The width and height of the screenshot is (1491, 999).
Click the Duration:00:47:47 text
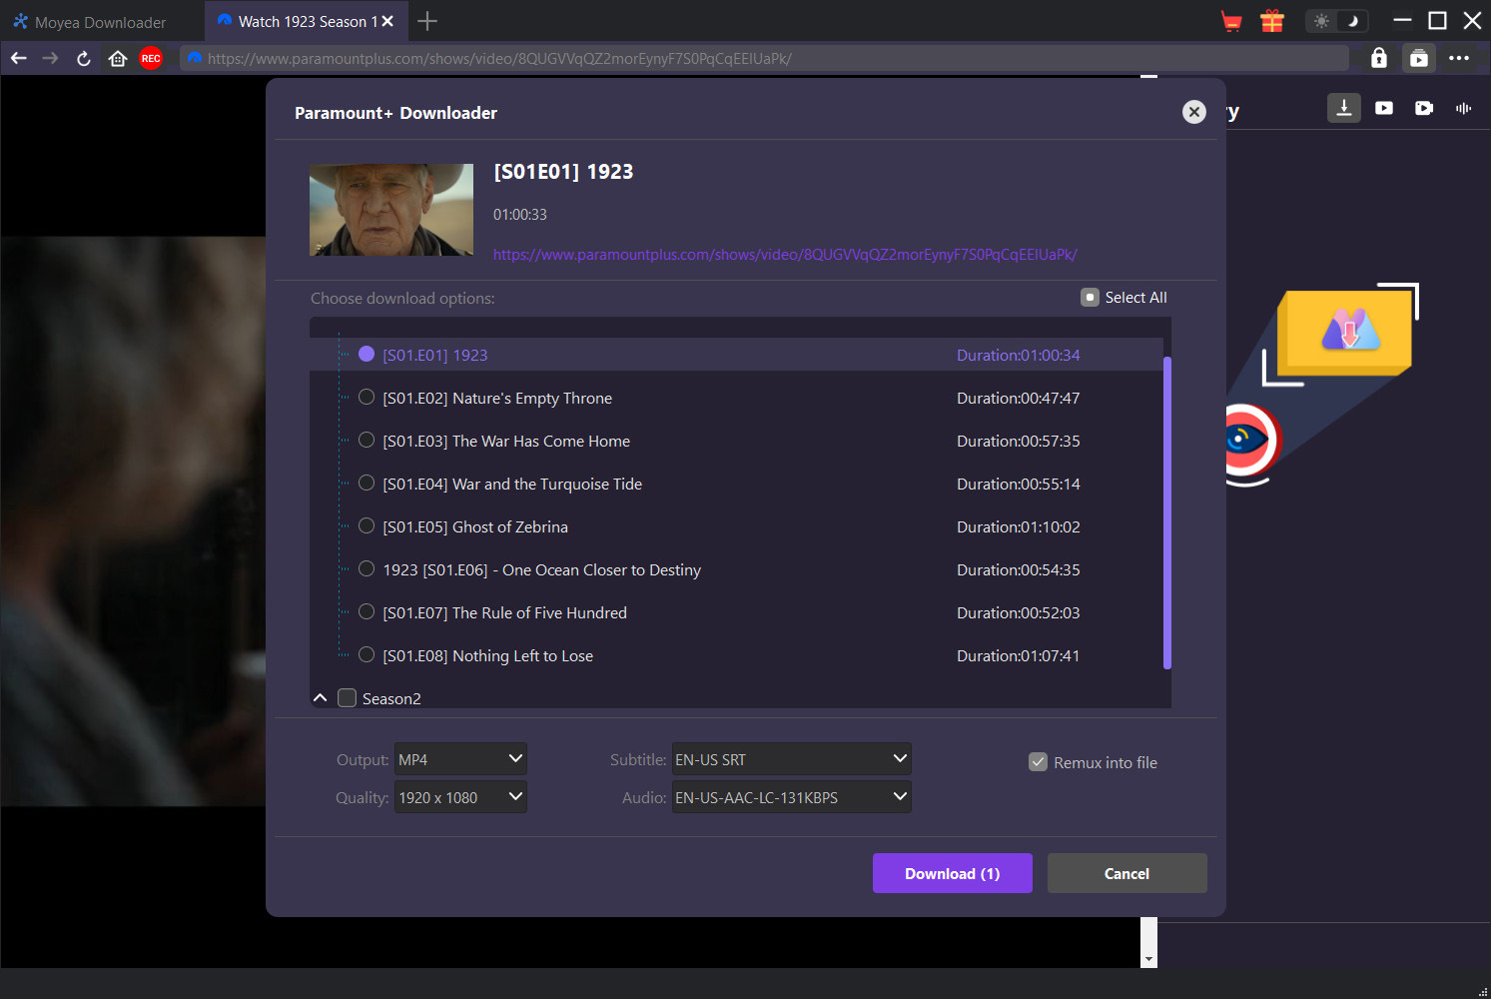(x=1019, y=398)
